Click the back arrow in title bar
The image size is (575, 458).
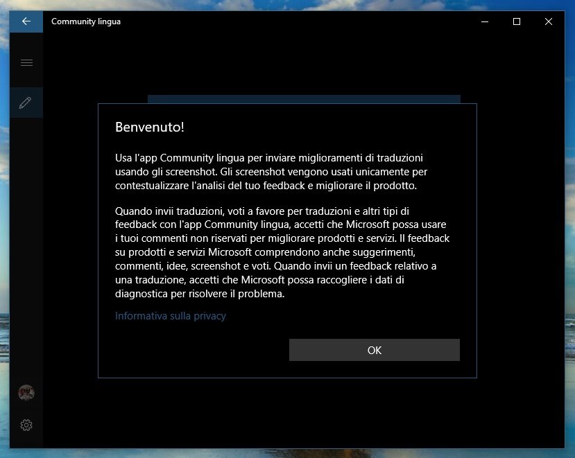point(26,21)
